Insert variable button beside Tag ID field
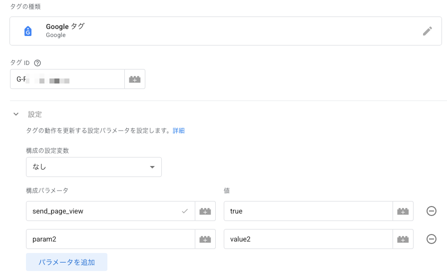This screenshot has height=276, width=447. pos(135,79)
